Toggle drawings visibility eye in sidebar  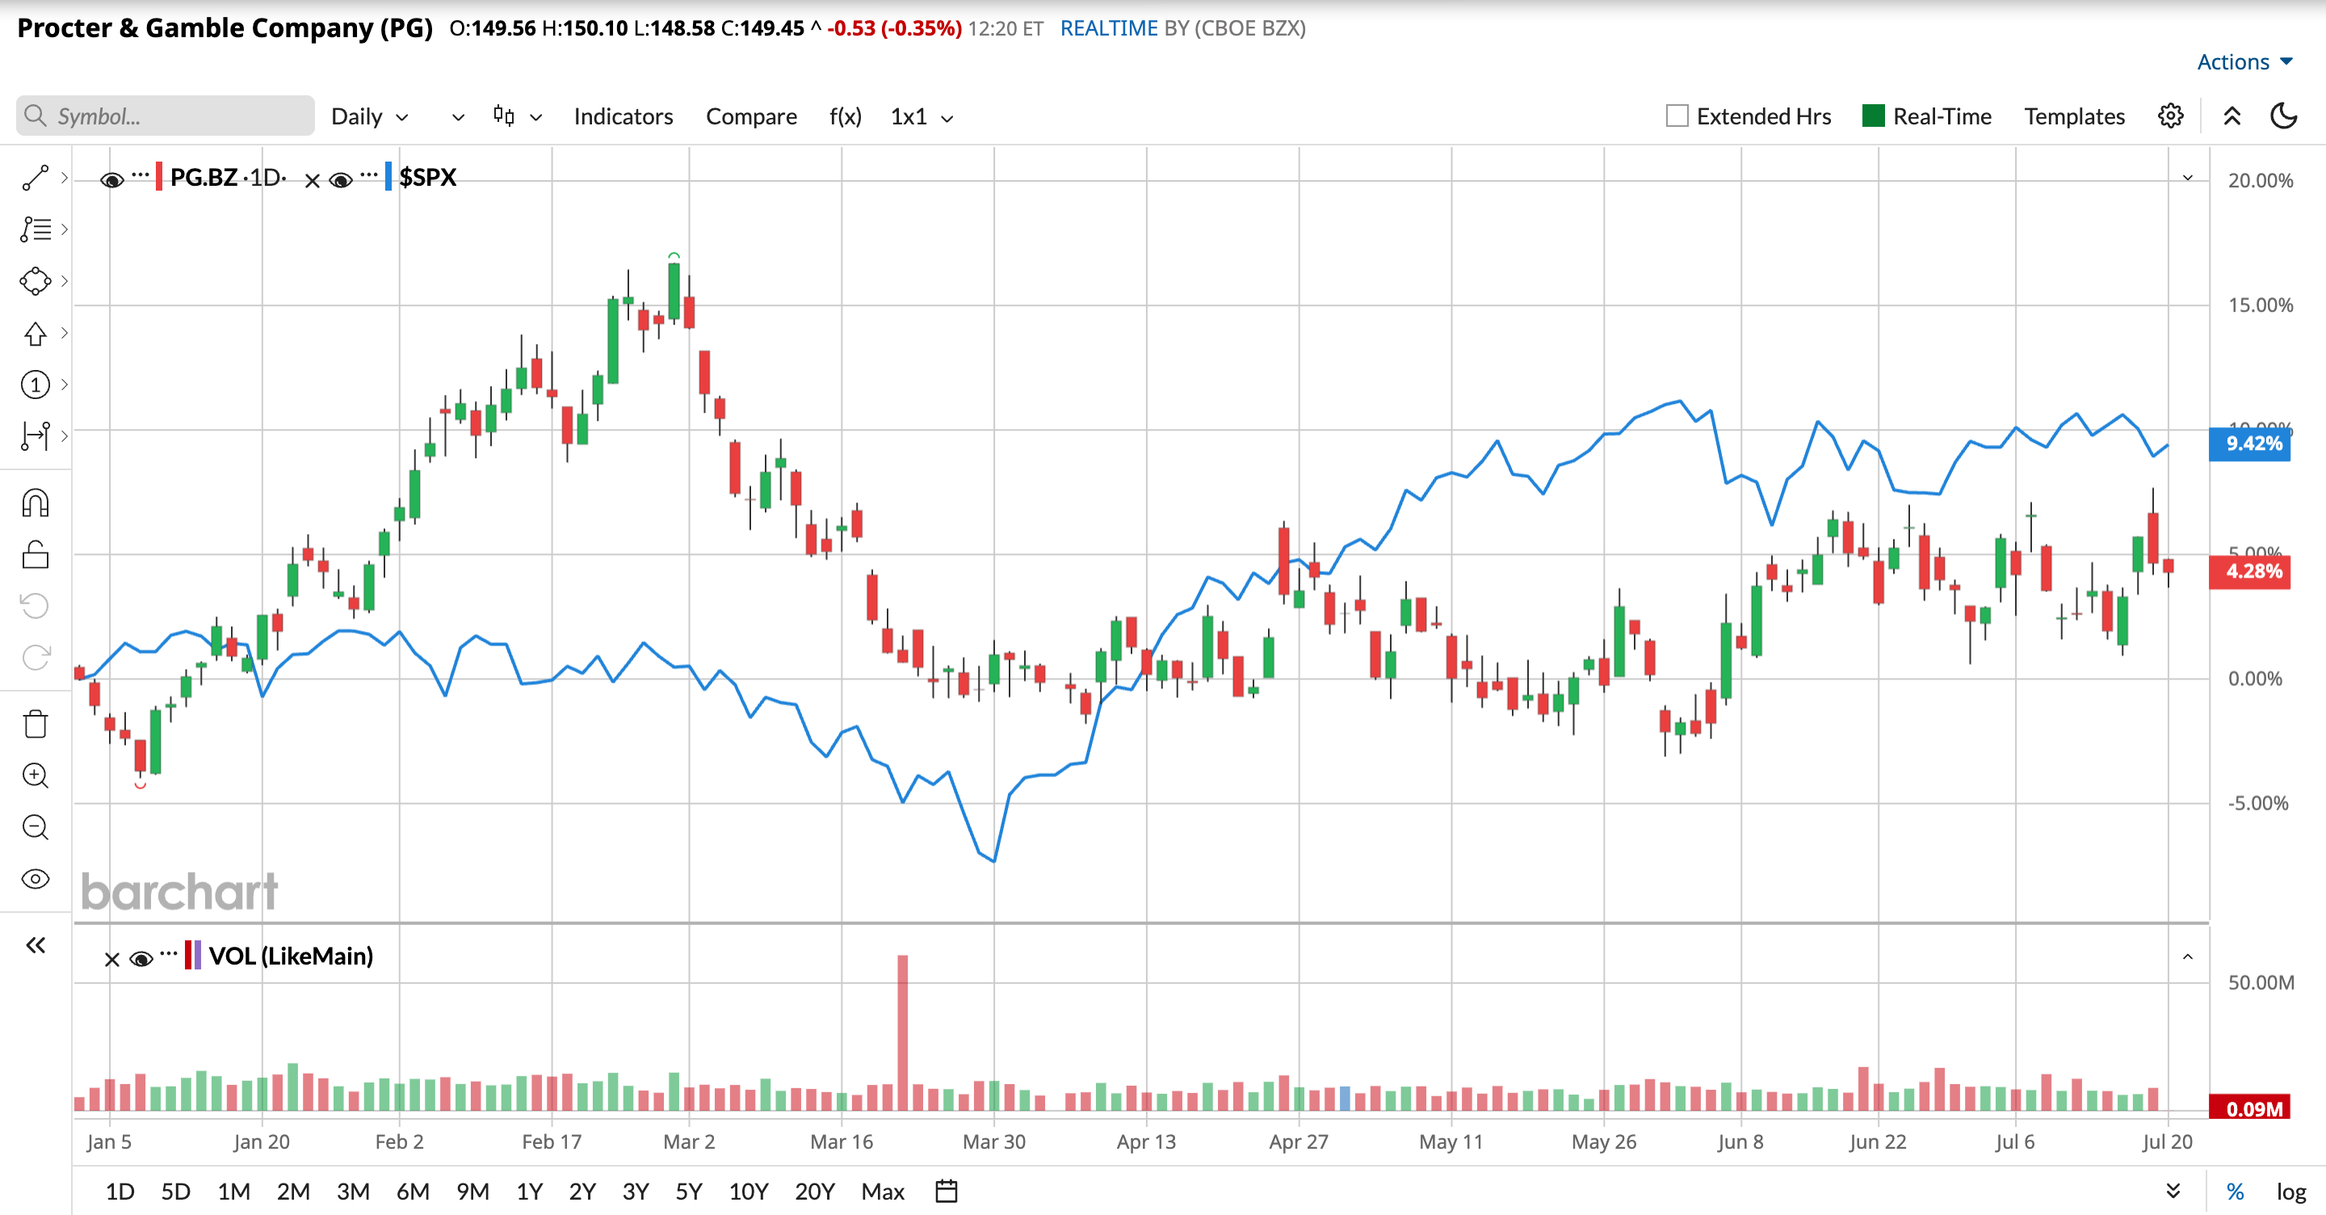pyautogui.click(x=36, y=879)
